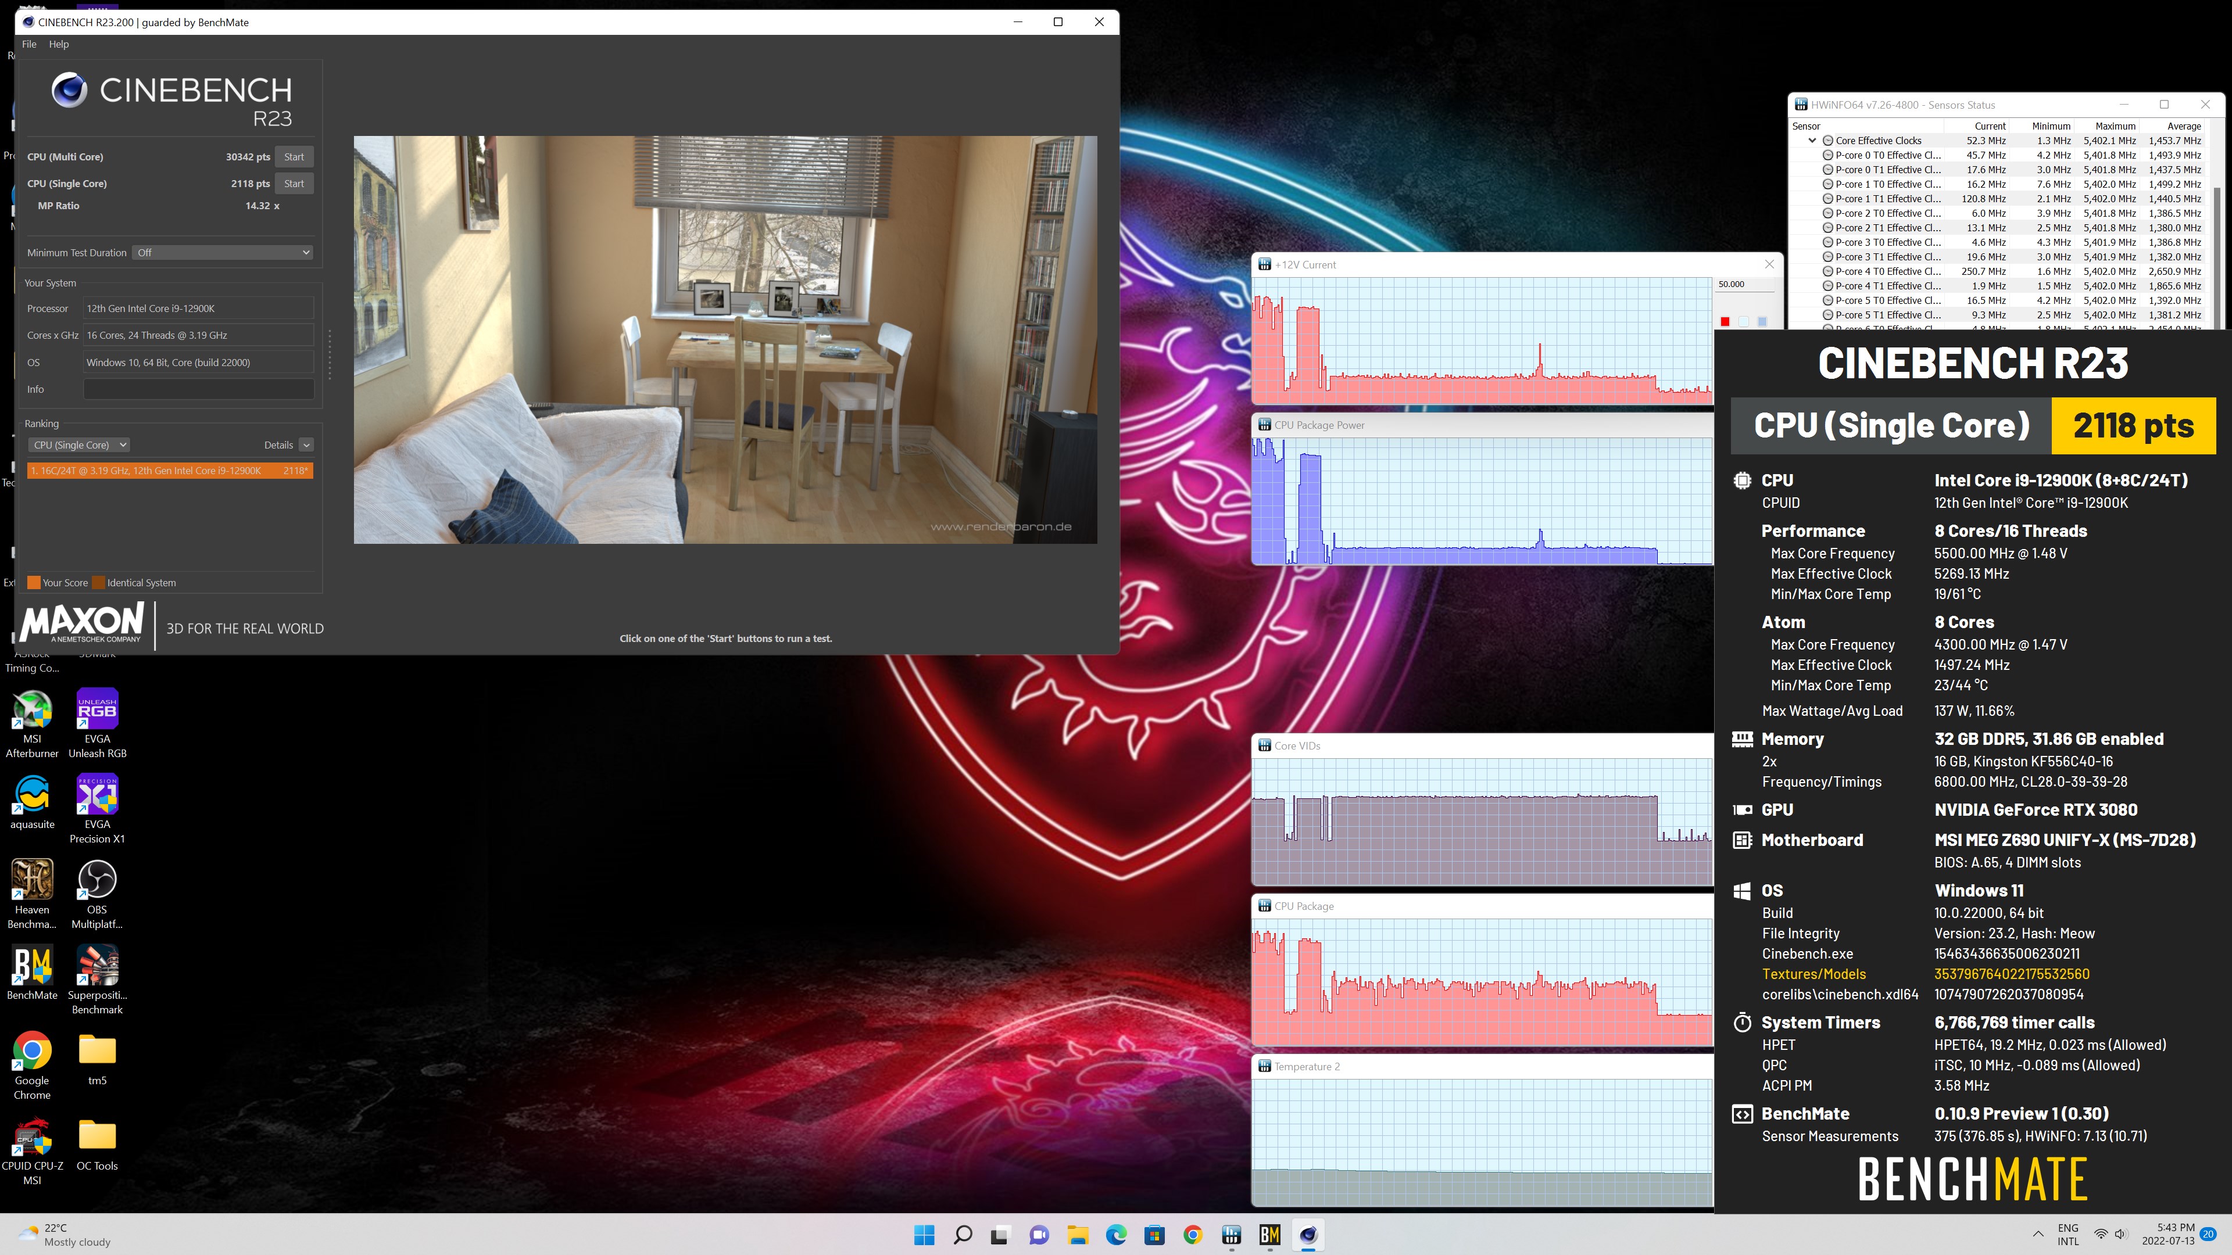Click the Your Score orange legend swatch
Viewport: 2232px width, 1255px height.
coord(34,583)
